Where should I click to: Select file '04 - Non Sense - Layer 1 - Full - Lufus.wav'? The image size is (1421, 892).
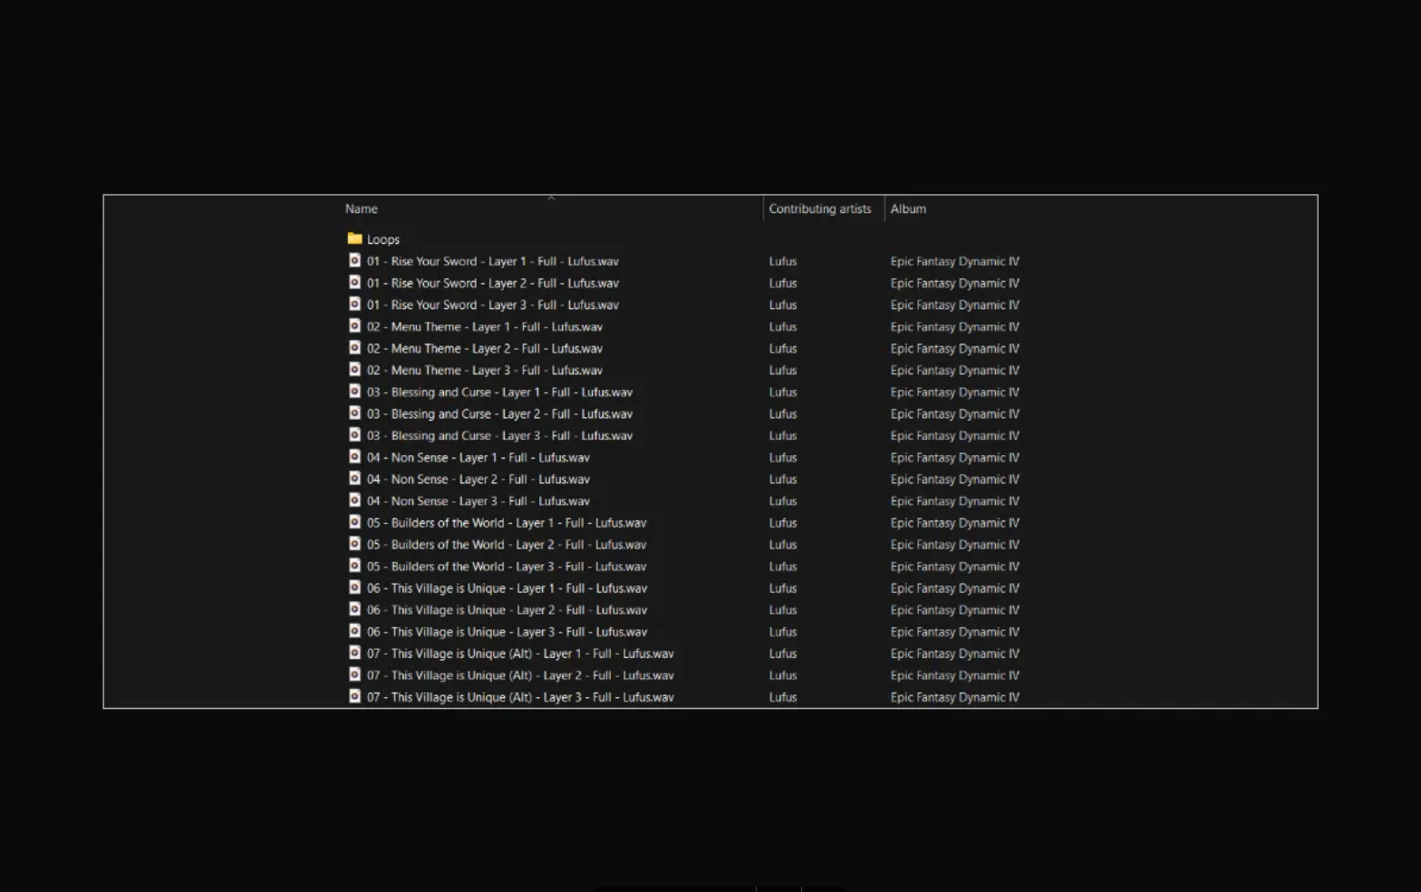tap(478, 457)
